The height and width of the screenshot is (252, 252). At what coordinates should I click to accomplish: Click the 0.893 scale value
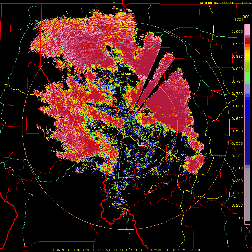[237, 56]
